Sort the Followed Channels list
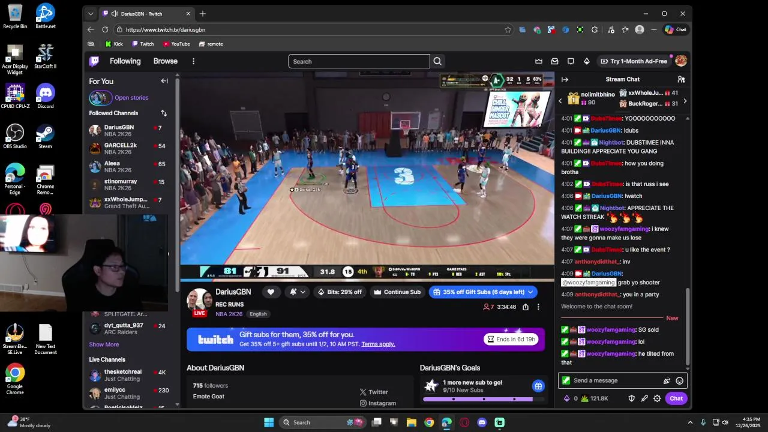 [164, 113]
